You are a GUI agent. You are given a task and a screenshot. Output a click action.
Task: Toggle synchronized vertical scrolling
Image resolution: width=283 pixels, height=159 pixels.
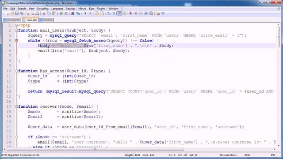97,14
